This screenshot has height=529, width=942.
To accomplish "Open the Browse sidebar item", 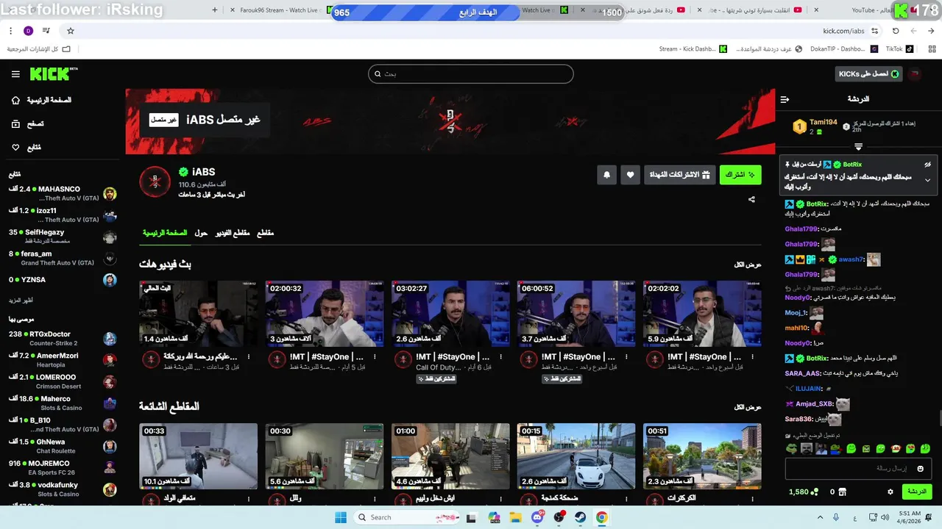I will pyautogui.click(x=28, y=124).
